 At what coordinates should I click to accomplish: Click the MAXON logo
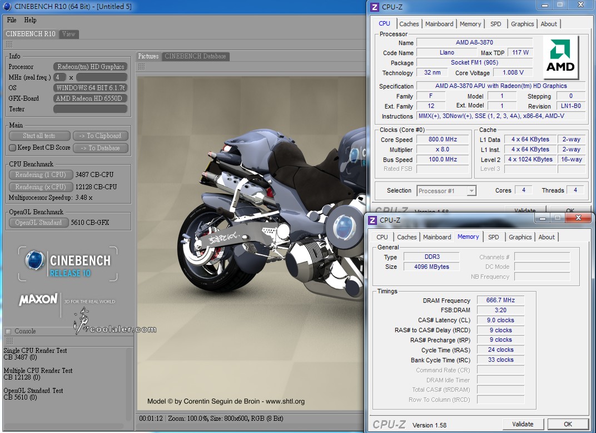[38, 299]
